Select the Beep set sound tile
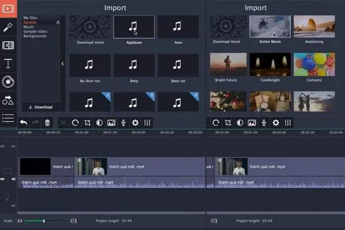 [178, 65]
